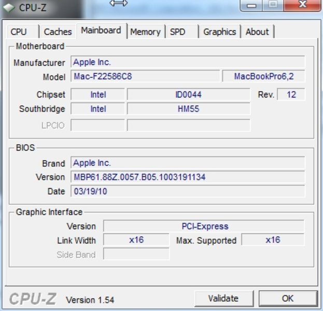Click BIOS version MBP61.88Z.0057.B05.1003191134
323x311 pixels.
click(188, 177)
